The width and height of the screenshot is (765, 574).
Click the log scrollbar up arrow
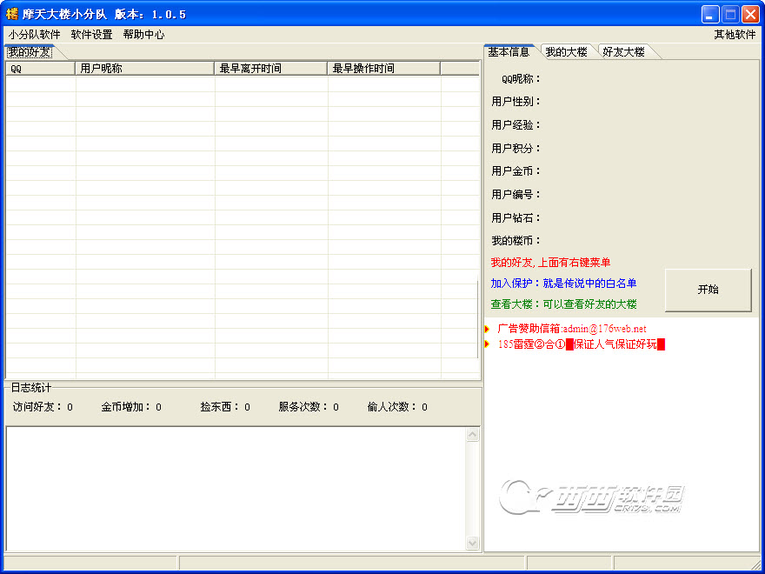[473, 434]
